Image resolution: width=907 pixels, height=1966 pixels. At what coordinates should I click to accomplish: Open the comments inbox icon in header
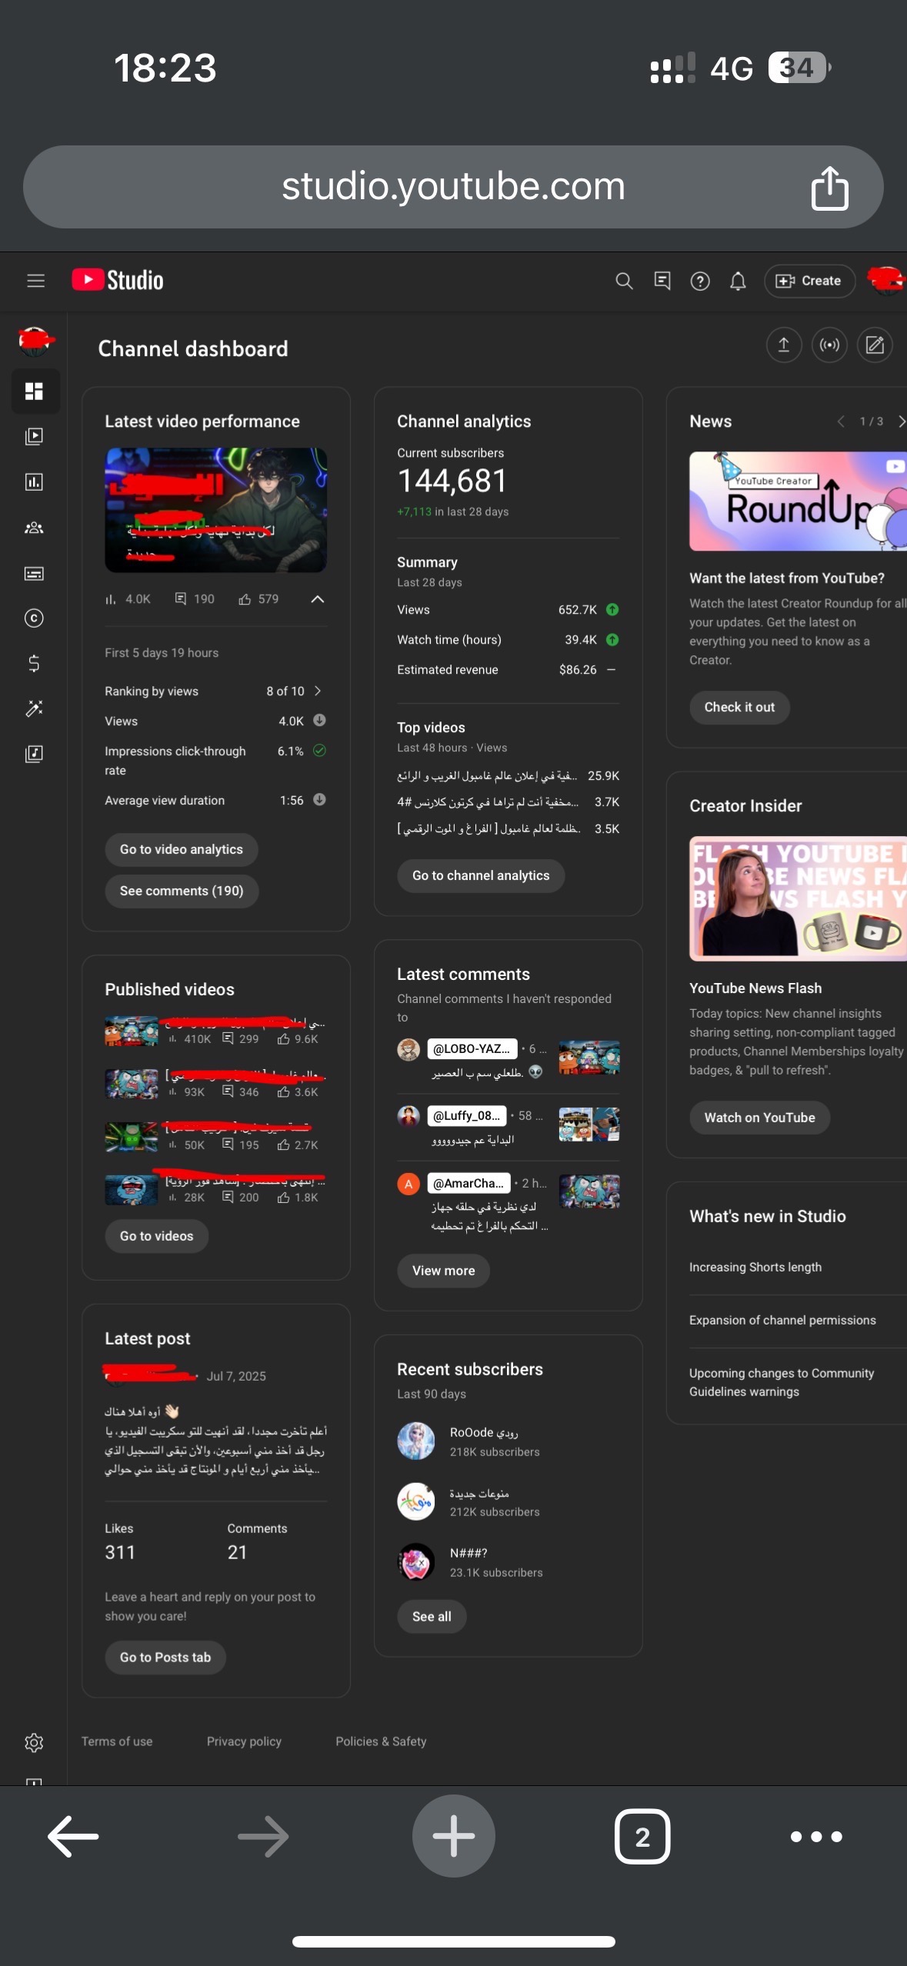click(x=662, y=281)
